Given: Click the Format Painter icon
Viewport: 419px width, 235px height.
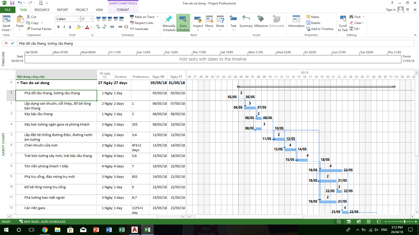Looking at the screenshot, I should pos(29,29).
